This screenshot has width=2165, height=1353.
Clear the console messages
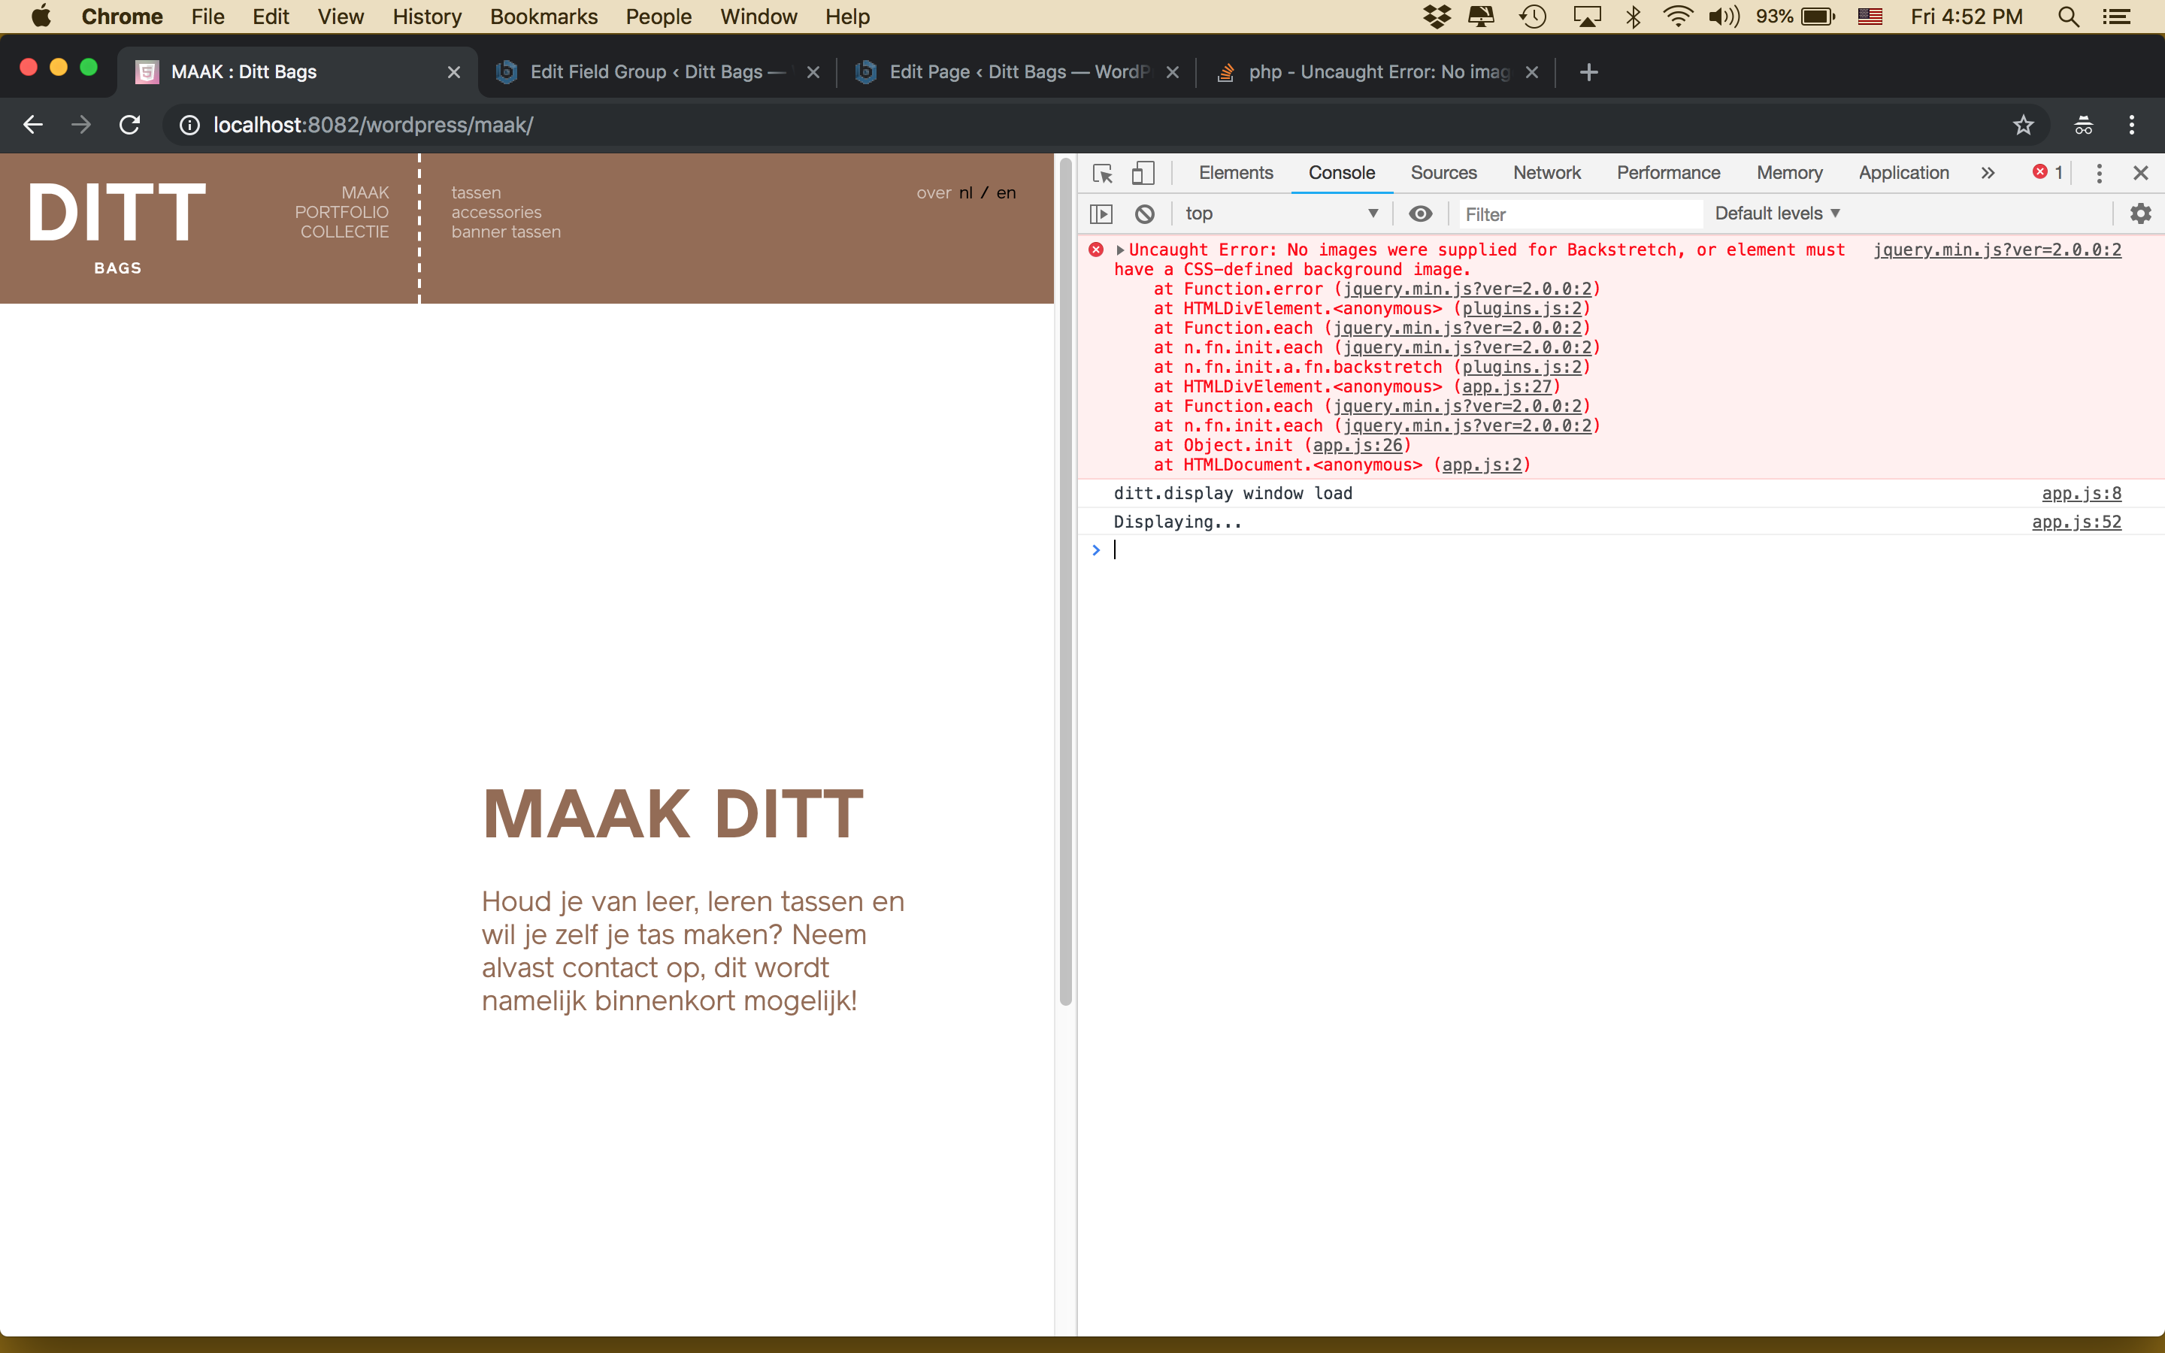(1145, 214)
